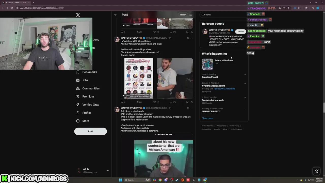Open options for #PerthSantaFanconD1 trend

click(x=245, y=83)
